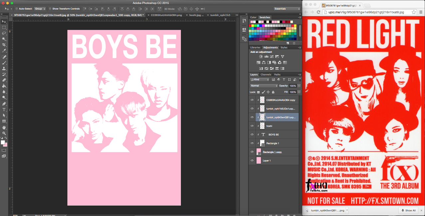Viewport: 425px width, 216px height.
Task: Toggle visibility of the hoshi layer
Action: [252, 126]
